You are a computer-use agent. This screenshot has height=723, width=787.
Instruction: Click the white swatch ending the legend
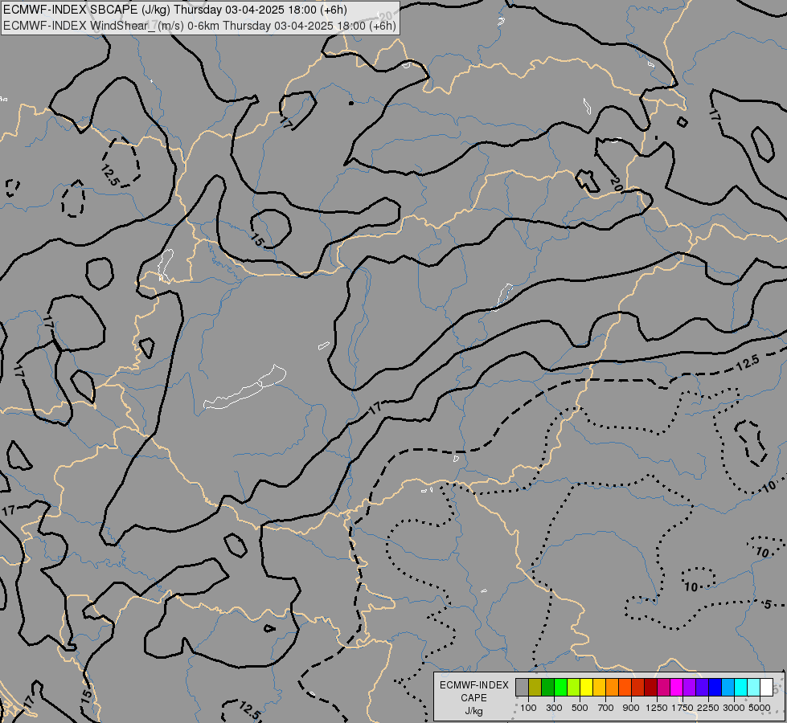766,687
